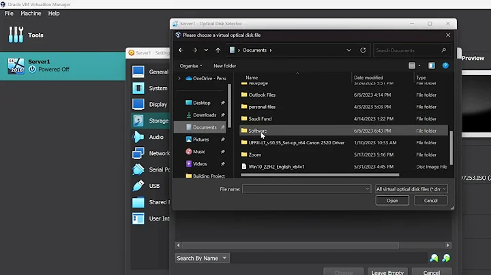
Task: Change the file view layout icon
Action: tap(412, 65)
